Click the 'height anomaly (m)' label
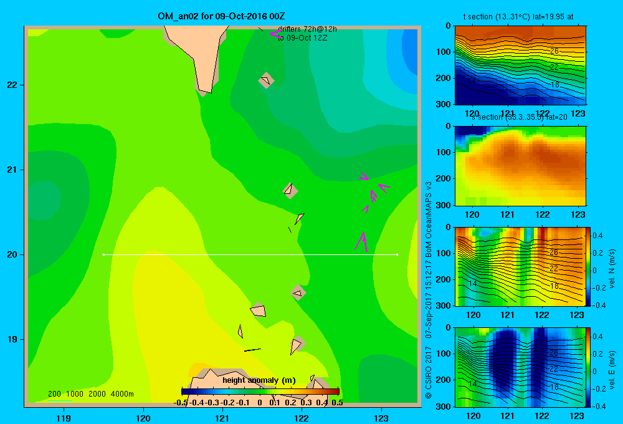The image size is (623, 424). click(259, 380)
